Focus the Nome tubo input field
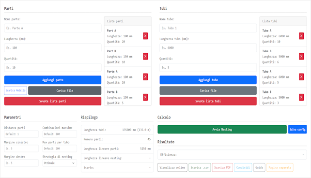The image size is (311, 178). (x=208, y=28)
